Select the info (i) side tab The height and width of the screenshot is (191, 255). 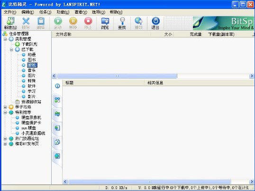pos(57,86)
